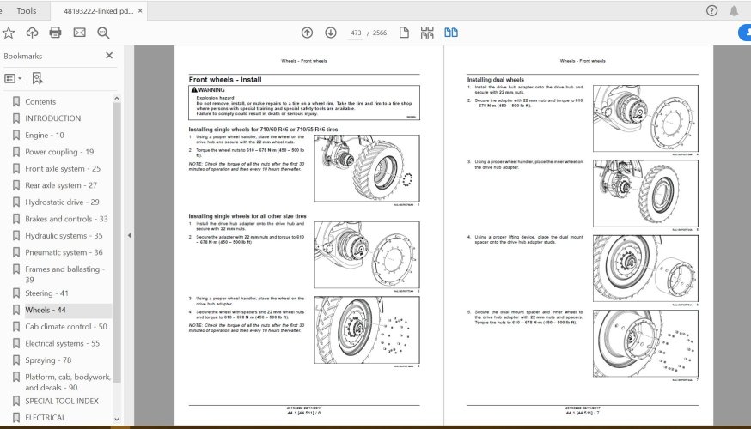Open the Brakes and controls - 33 bookmark
Image resolution: width=751 pixels, height=429 pixels.
[x=66, y=219]
